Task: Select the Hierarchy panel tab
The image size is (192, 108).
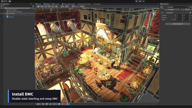Action: (x=5, y=4)
